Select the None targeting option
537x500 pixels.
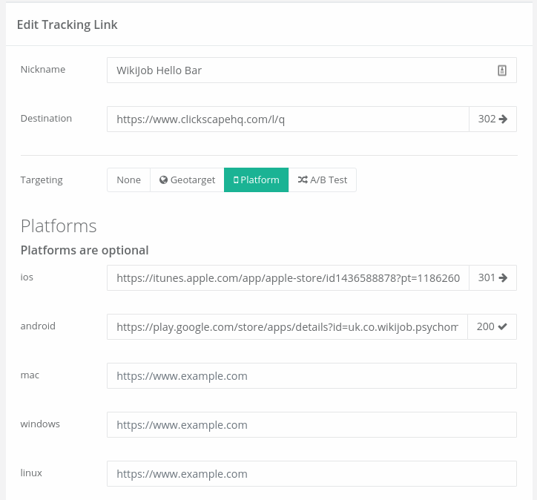[128, 180]
